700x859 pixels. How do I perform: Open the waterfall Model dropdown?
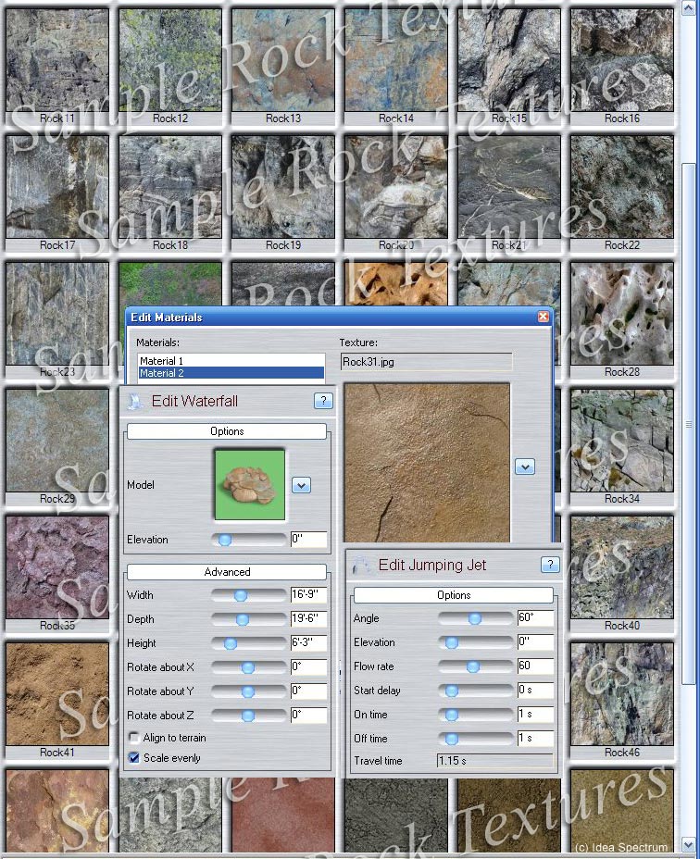pos(301,485)
